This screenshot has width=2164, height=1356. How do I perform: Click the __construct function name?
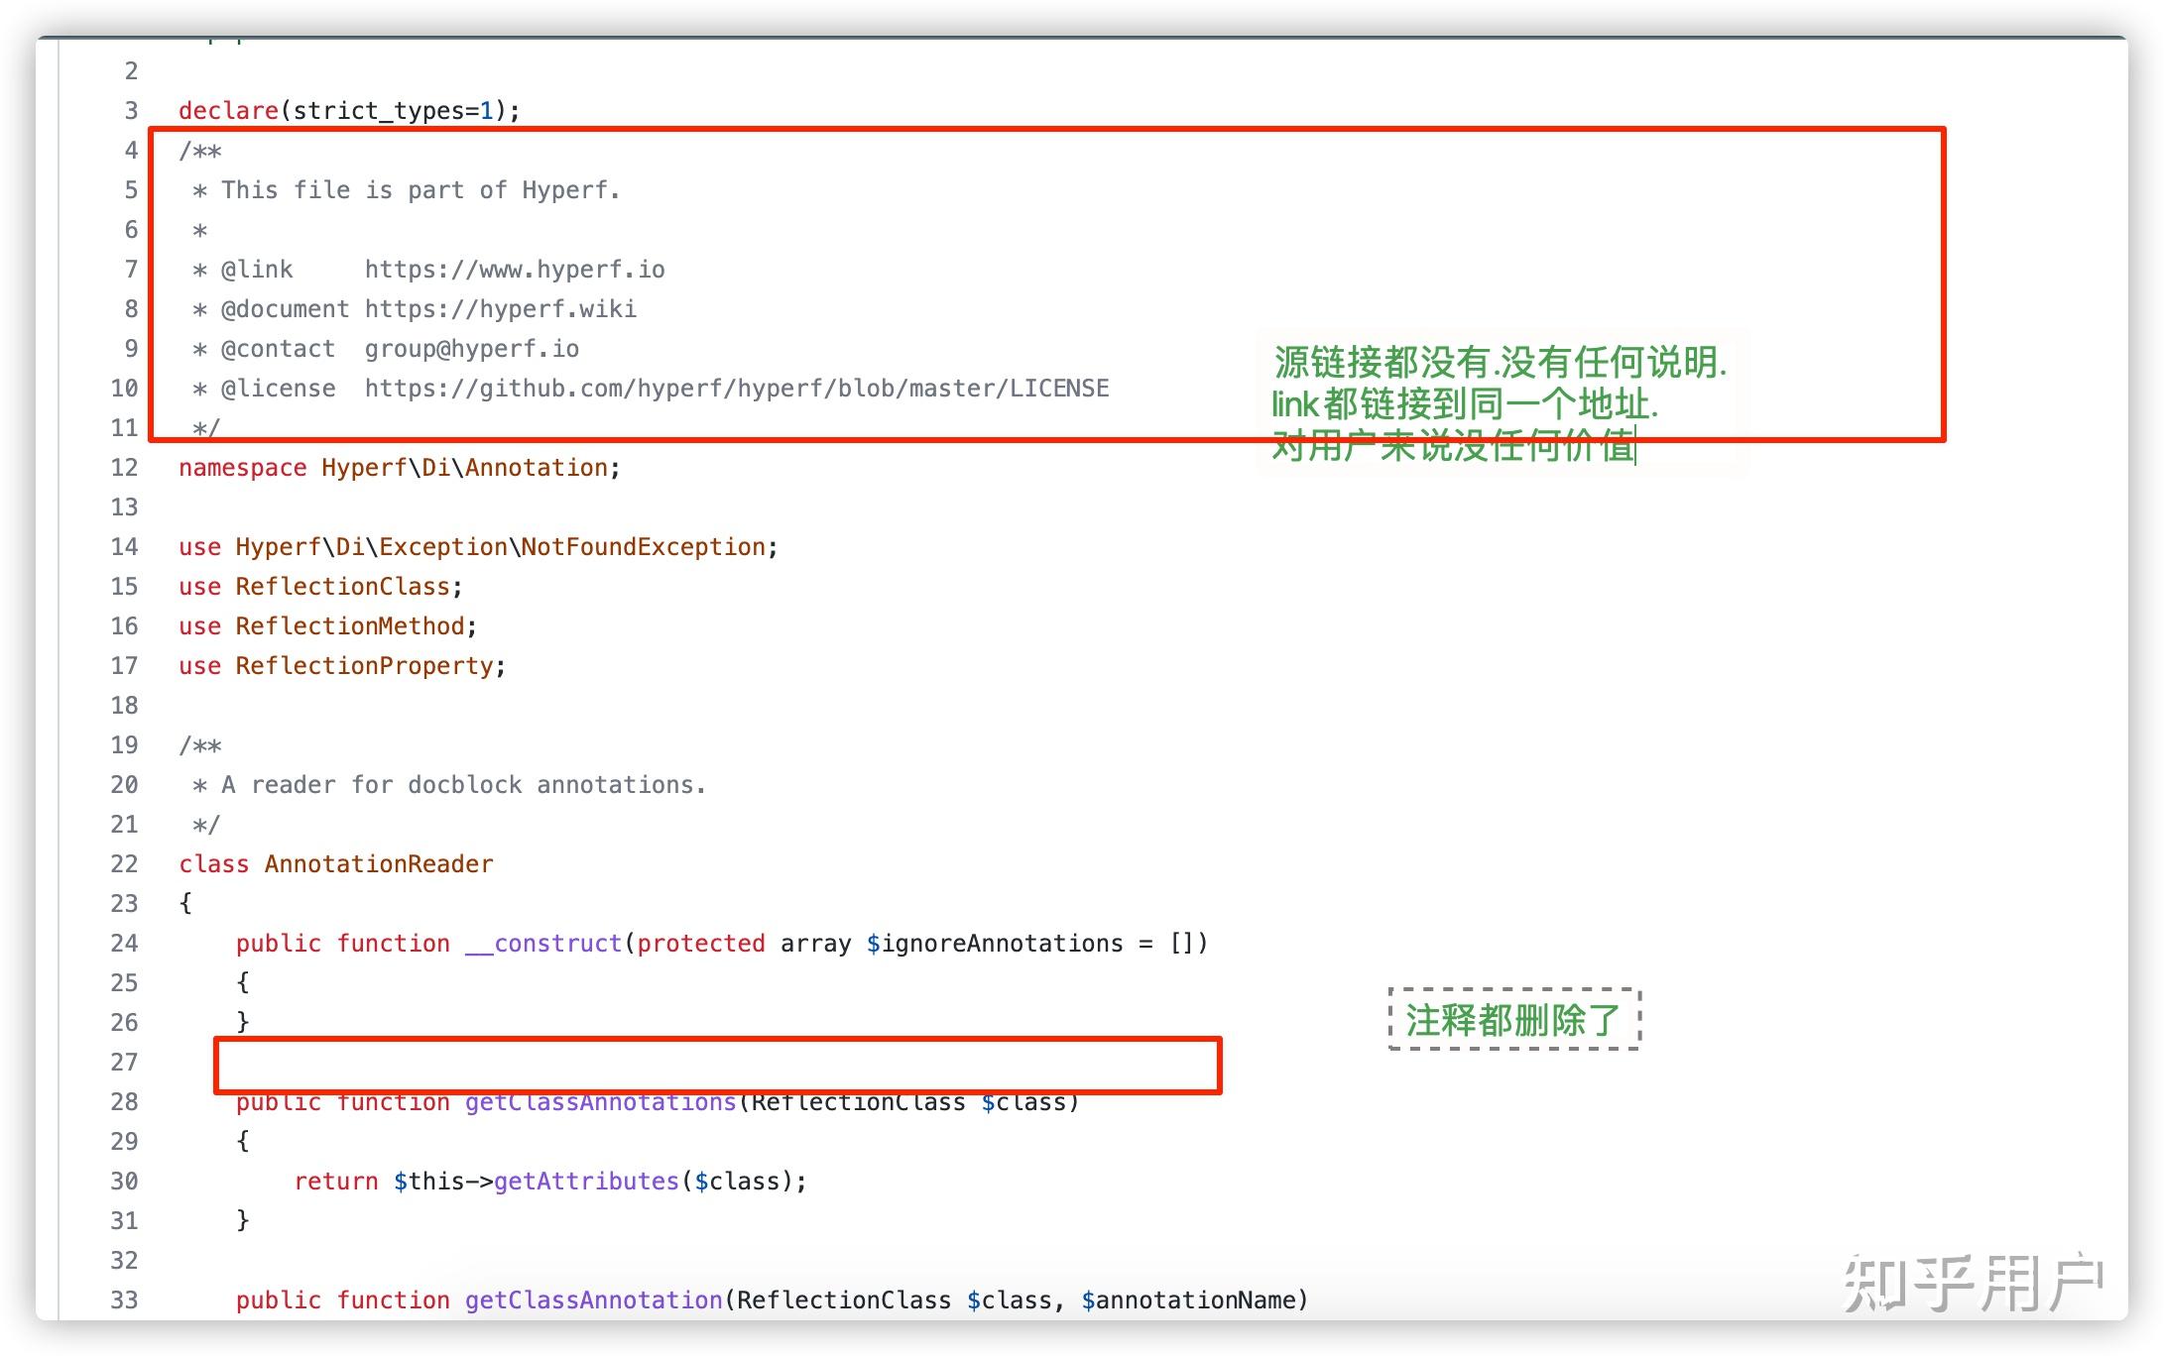543,943
